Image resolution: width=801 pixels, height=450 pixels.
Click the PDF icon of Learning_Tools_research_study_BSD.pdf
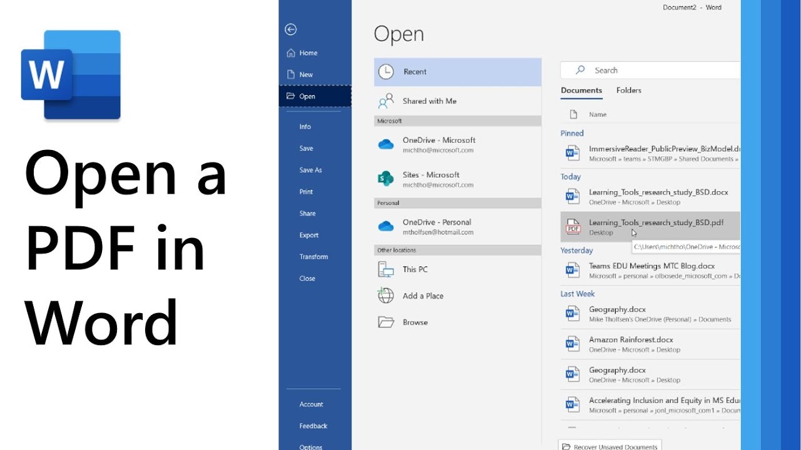(x=573, y=227)
